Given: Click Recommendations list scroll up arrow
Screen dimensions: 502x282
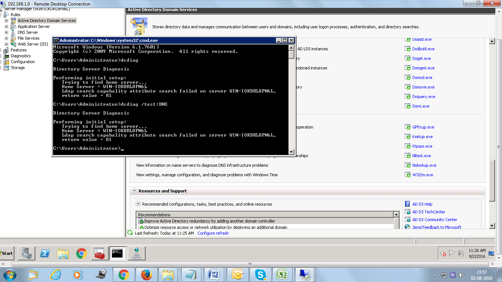Looking at the screenshot, I should (396, 214).
